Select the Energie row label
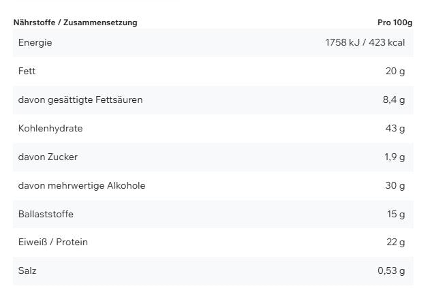 (x=35, y=43)
